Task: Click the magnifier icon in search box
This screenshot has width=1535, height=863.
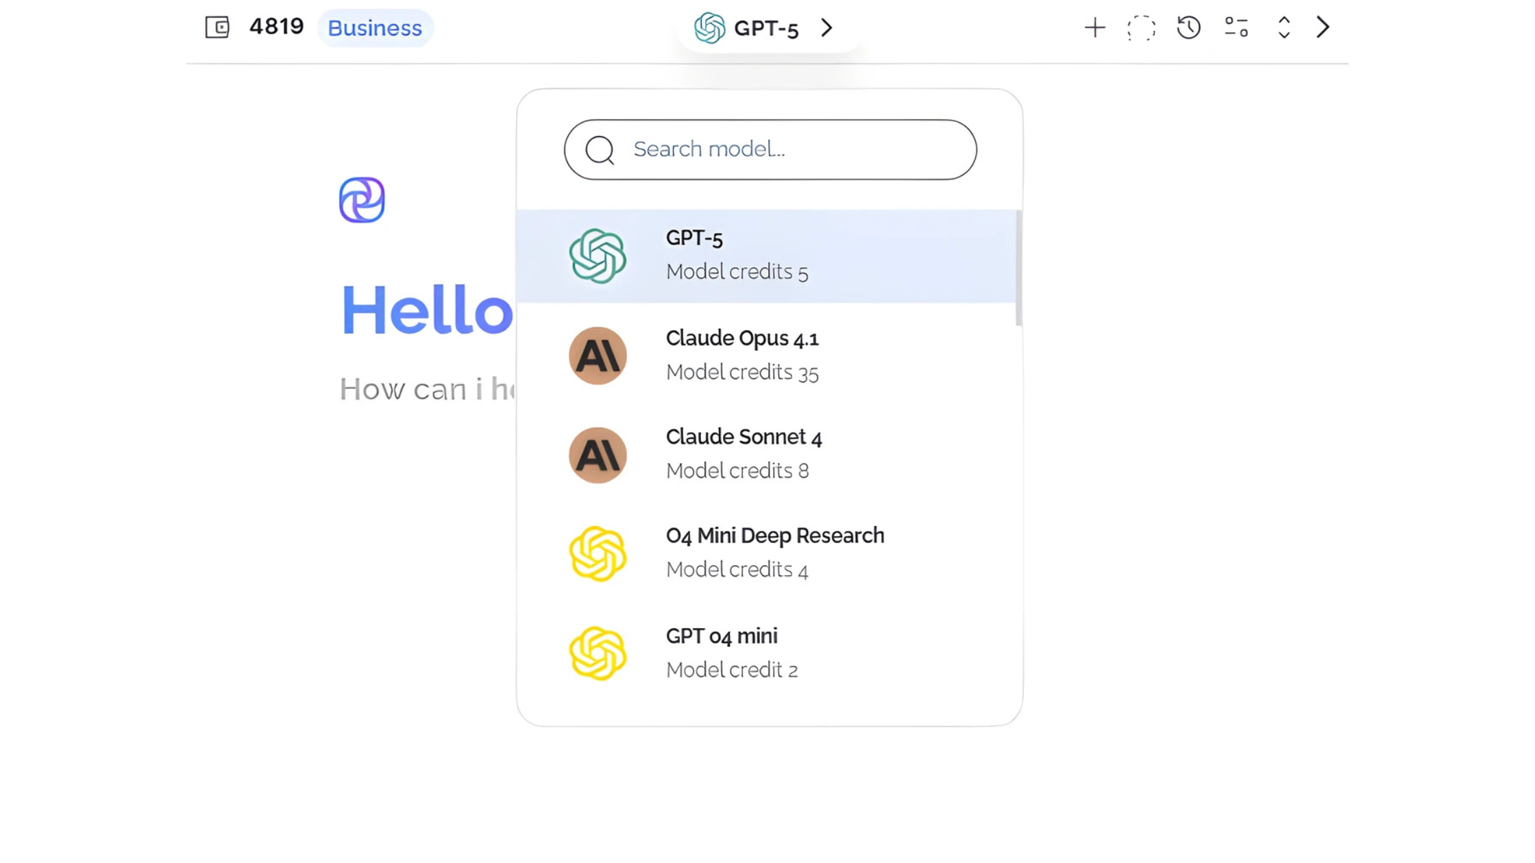Action: point(600,150)
